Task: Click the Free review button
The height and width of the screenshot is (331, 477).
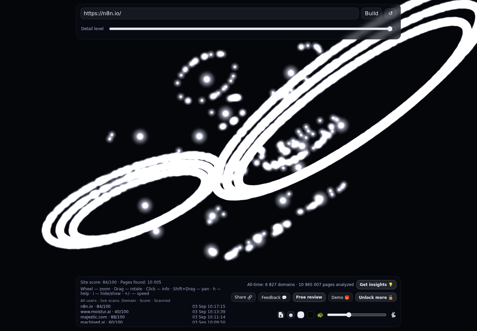Action: click(309, 297)
